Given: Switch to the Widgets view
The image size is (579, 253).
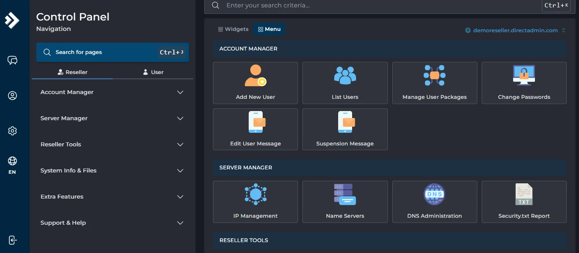Looking at the screenshot, I should coord(233,29).
